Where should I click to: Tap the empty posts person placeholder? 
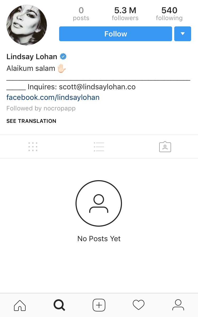point(99,203)
